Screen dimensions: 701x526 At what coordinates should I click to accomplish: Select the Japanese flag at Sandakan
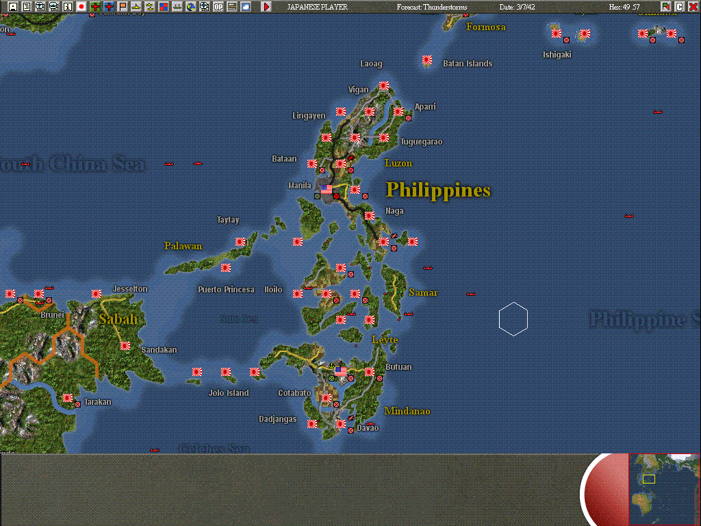coord(125,346)
